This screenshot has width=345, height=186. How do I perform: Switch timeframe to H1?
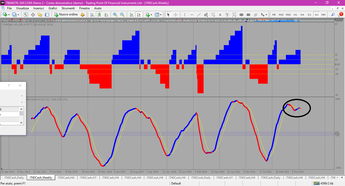pos(295,15)
